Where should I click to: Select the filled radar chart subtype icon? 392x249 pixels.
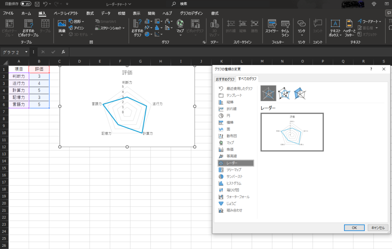click(x=300, y=93)
